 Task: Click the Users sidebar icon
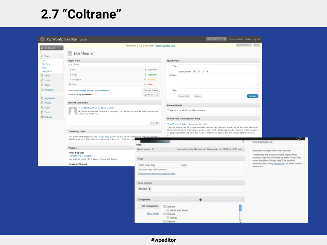[42, 108]
